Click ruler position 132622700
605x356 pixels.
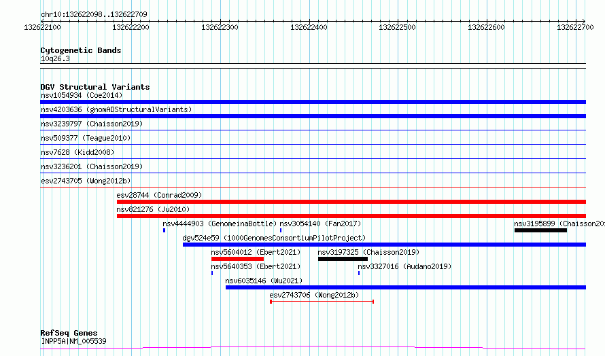click(575, 27)
